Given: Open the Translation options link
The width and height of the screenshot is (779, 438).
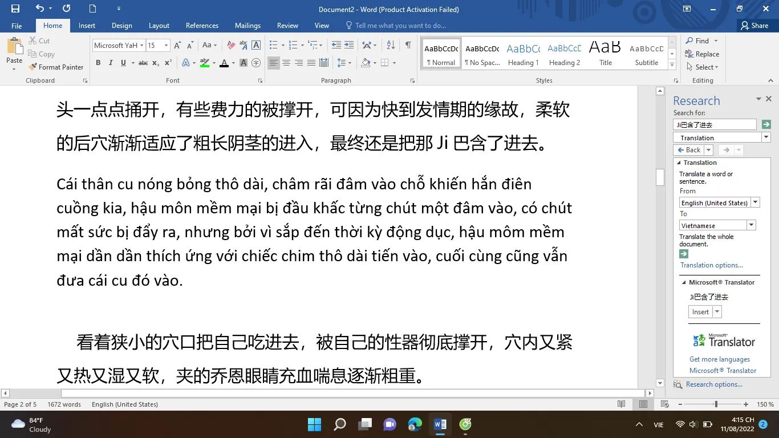Looking at the screenshot, I should coord(711,265).
